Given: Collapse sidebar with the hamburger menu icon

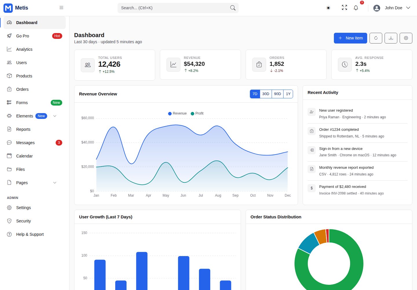Looking at the screenshot, I should (61, 8).
